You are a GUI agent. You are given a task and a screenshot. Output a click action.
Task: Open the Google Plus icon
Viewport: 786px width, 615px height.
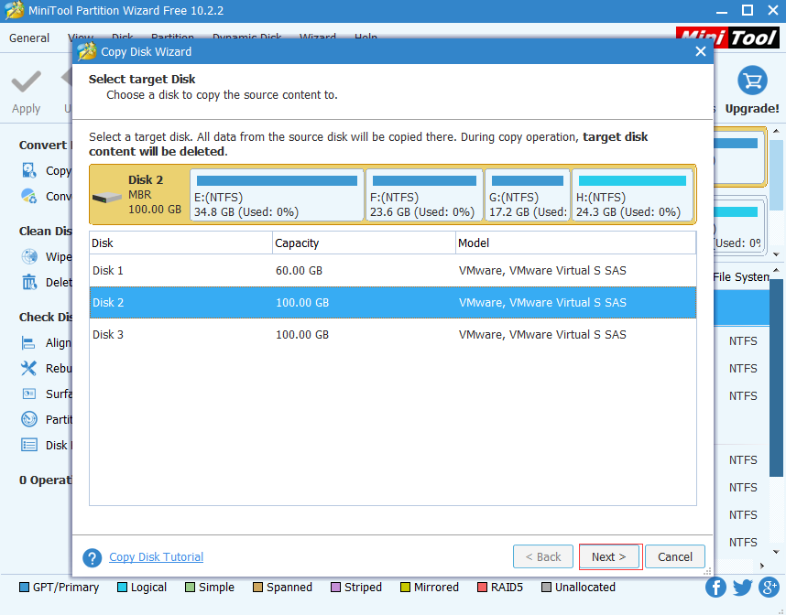coord(769,588)
